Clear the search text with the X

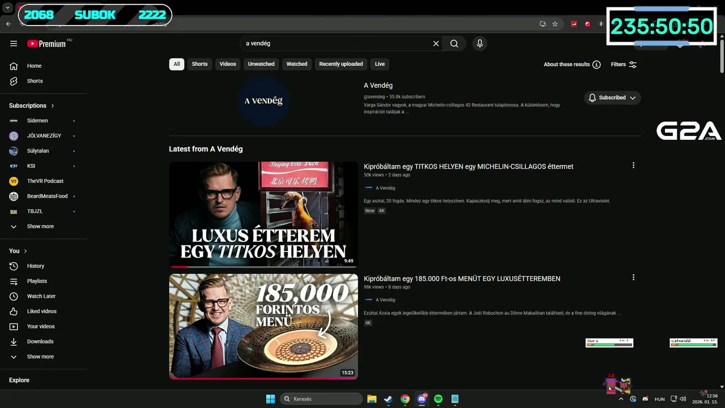coord(436,44)
